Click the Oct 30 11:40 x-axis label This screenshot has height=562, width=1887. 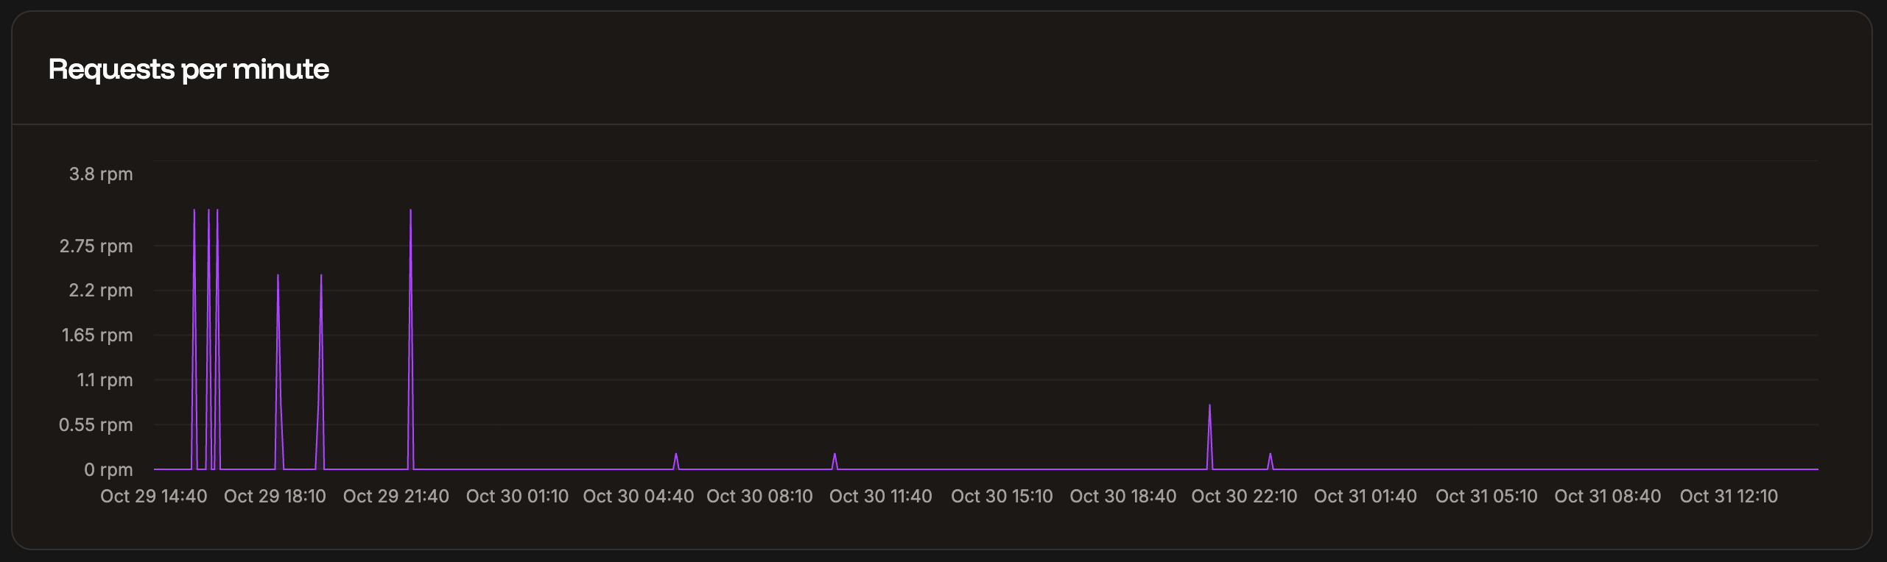[x=881, y=497]
